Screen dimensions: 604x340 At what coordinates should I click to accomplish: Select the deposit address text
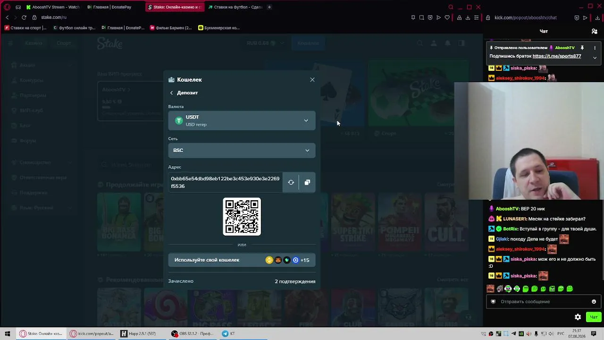pos(225,182)
